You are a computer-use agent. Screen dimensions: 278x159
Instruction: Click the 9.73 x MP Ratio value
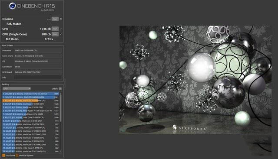[x=49, y=39]
